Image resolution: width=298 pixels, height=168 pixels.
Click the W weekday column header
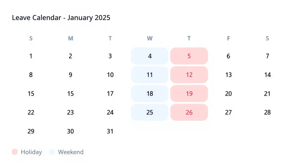[150, 38]
